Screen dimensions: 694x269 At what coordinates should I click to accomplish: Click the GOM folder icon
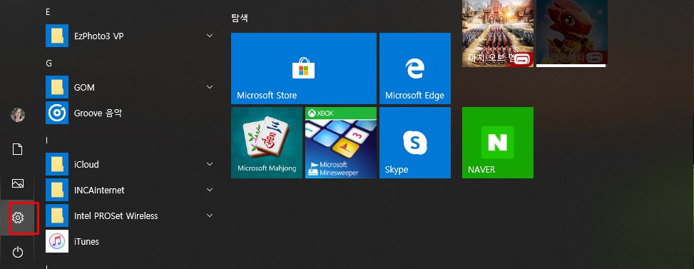click(x=57, y=87)
